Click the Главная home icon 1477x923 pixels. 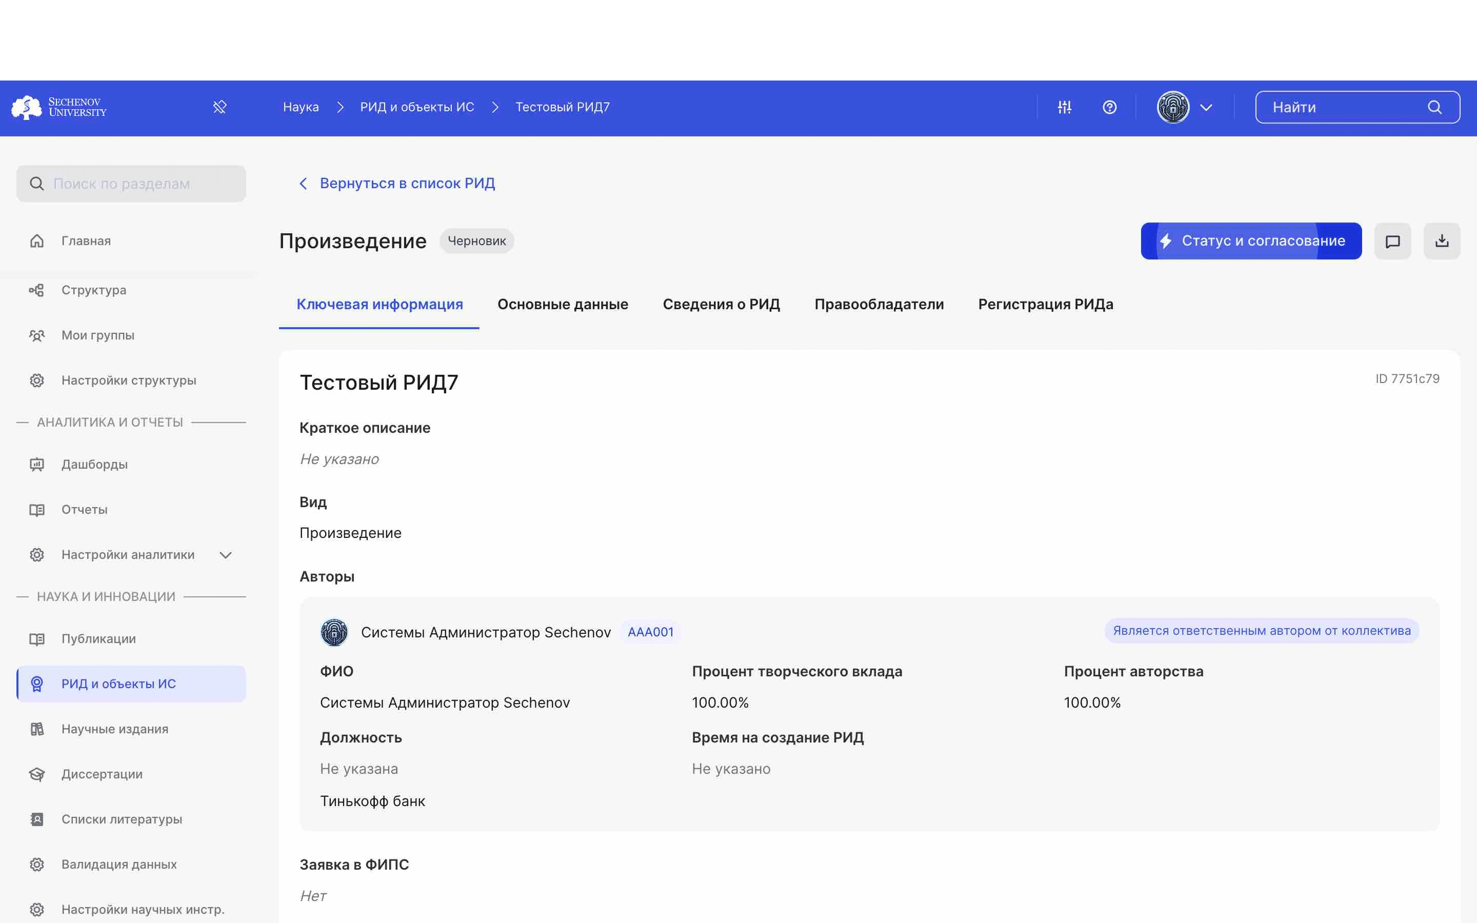click(36, 241)
